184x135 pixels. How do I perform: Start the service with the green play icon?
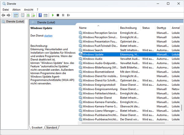tap(53, 15)
